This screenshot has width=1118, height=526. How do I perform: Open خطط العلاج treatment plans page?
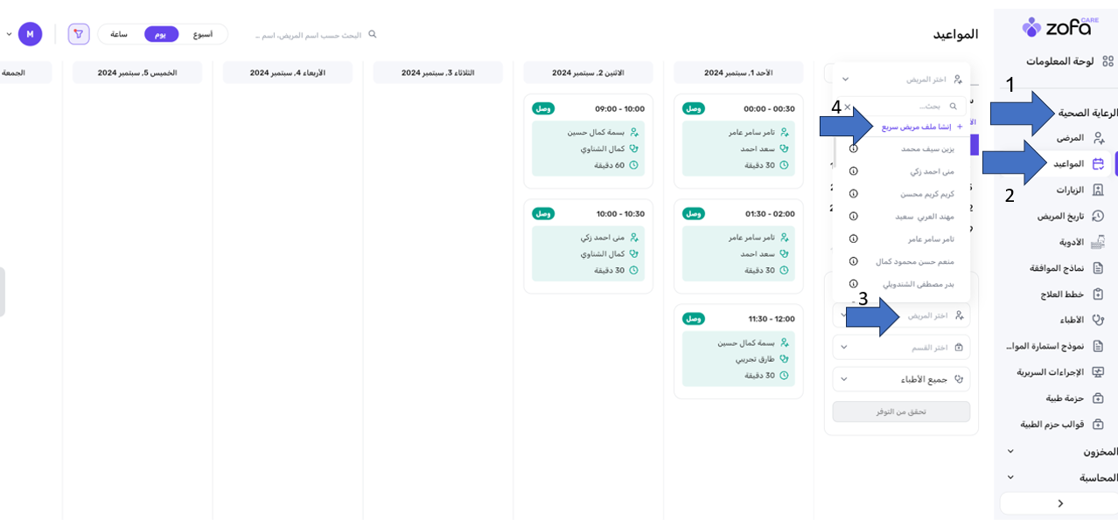(1062, 294)
